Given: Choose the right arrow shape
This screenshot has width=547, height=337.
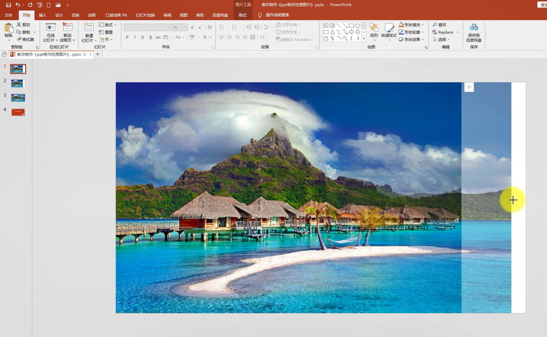Looking at the screenshot, I should click(352, 32).
